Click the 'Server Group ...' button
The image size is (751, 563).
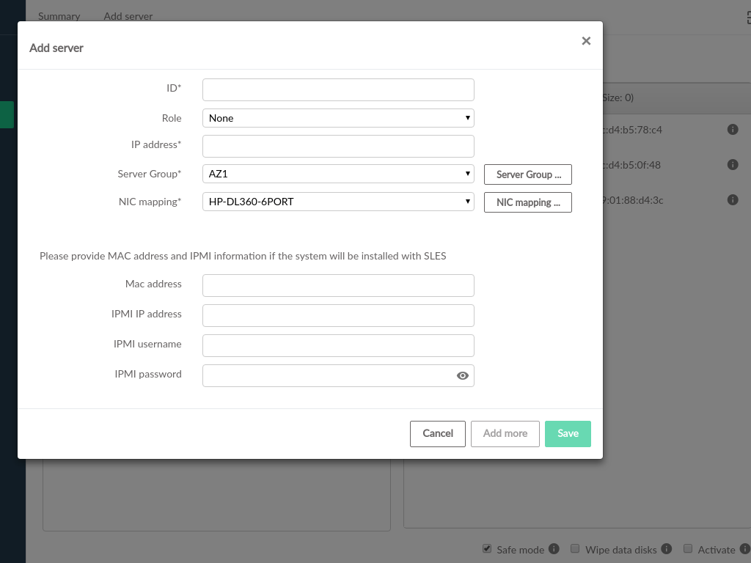(528, 174)
